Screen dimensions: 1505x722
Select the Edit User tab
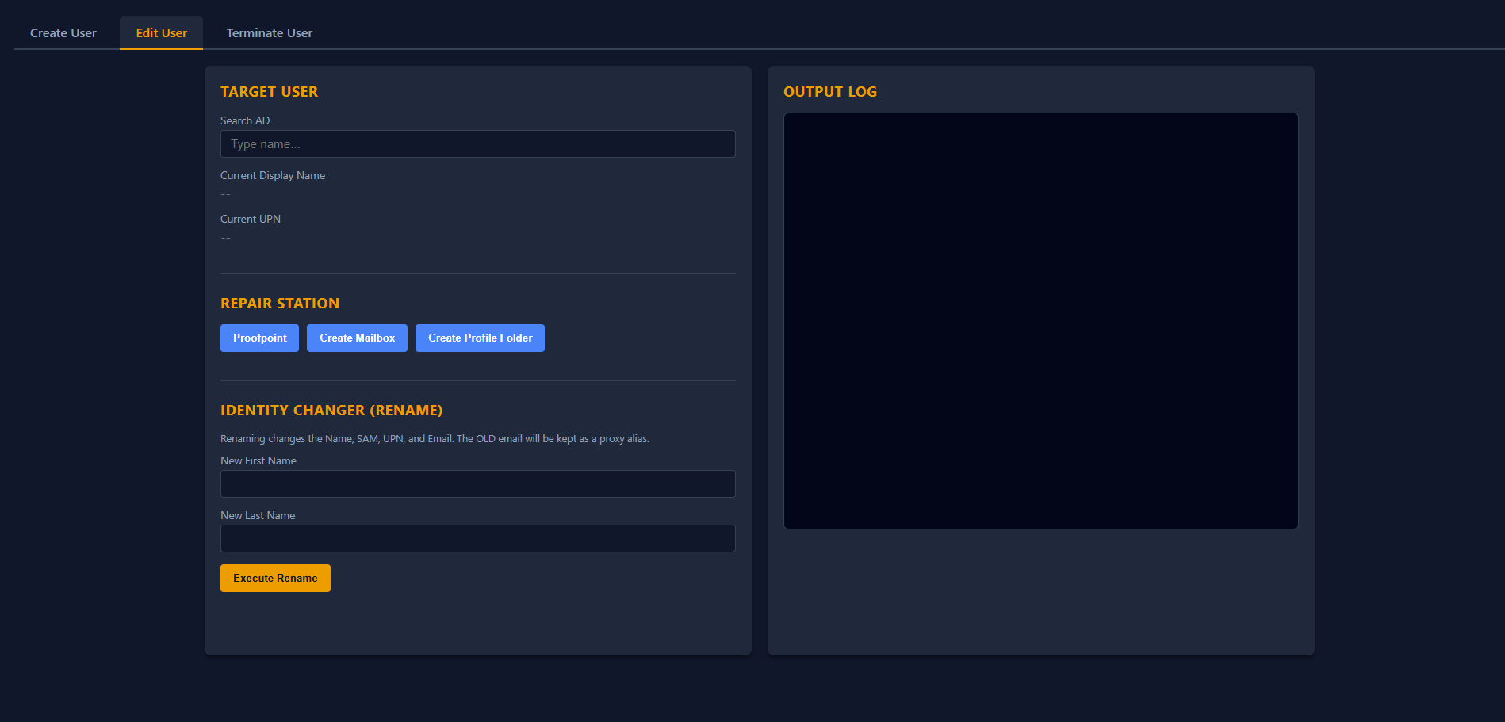(161, 33)
